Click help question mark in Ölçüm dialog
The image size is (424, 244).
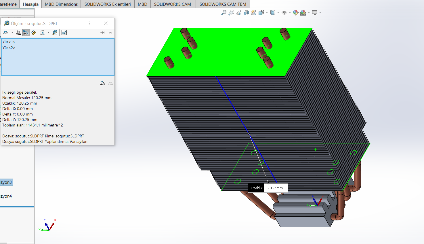coord(89,23)
